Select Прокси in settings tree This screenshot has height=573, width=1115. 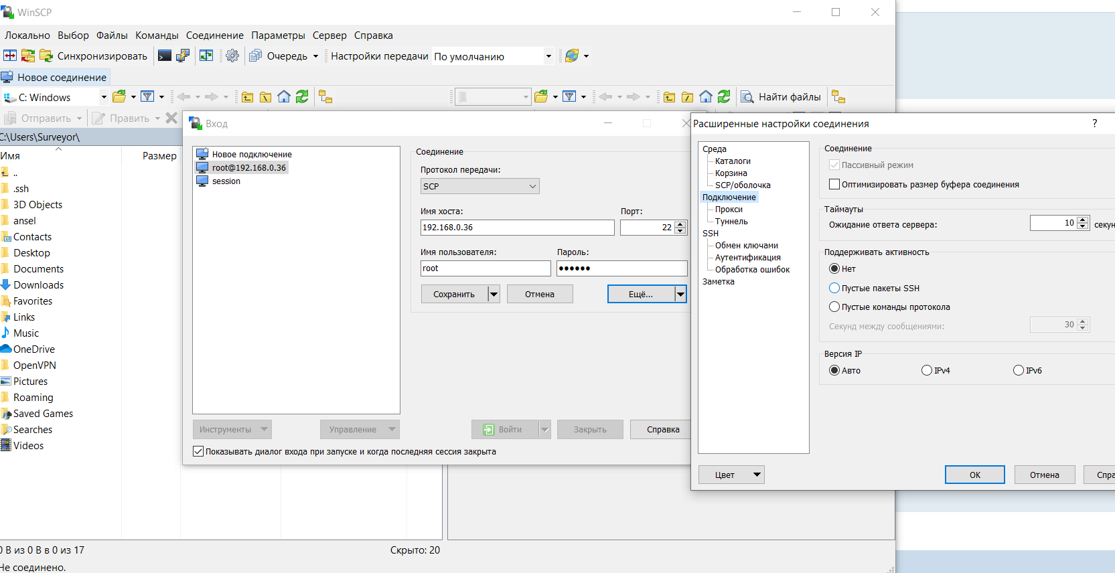click(x=729, y=210)
